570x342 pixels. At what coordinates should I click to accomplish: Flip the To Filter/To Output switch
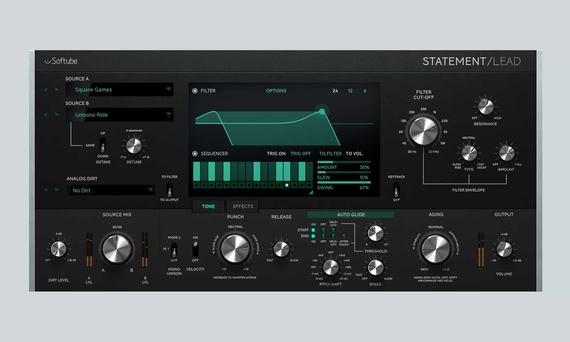point(170,190)
